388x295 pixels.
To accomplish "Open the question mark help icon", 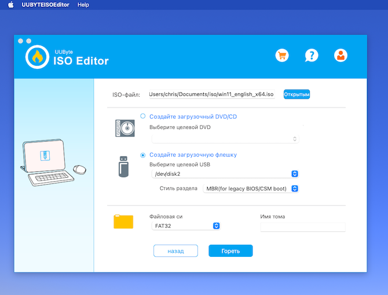I will coord(312,56).
